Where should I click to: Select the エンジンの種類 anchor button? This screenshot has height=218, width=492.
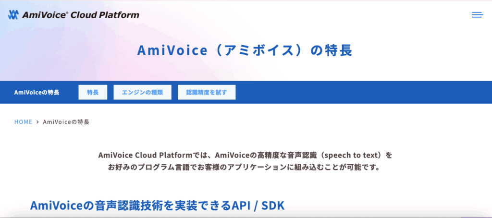[x=142, y=92]
